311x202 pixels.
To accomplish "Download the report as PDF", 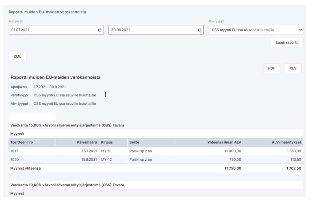I will [271, 68].
